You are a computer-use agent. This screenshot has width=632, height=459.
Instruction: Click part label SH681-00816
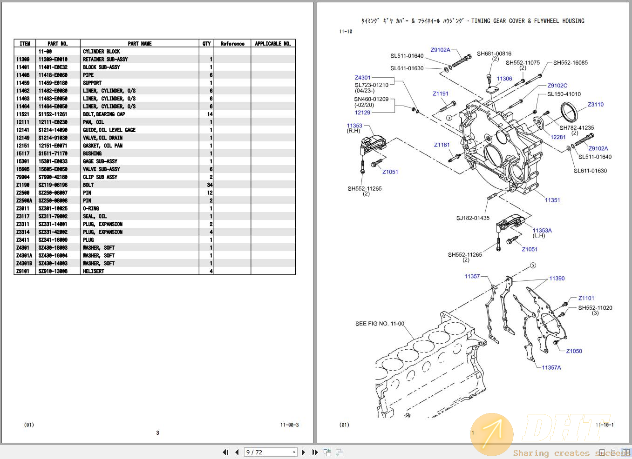[x=494, y=53]
